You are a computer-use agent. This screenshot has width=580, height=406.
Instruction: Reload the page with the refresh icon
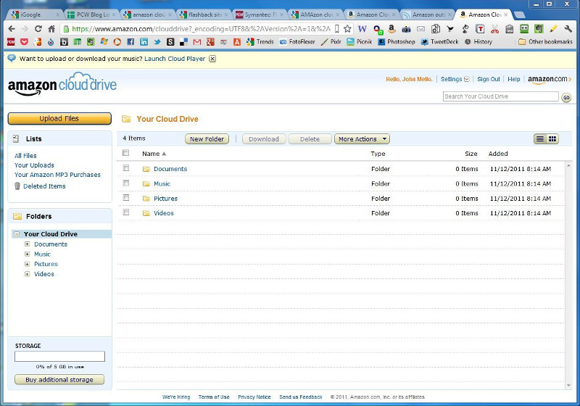[x=38, y=29]
